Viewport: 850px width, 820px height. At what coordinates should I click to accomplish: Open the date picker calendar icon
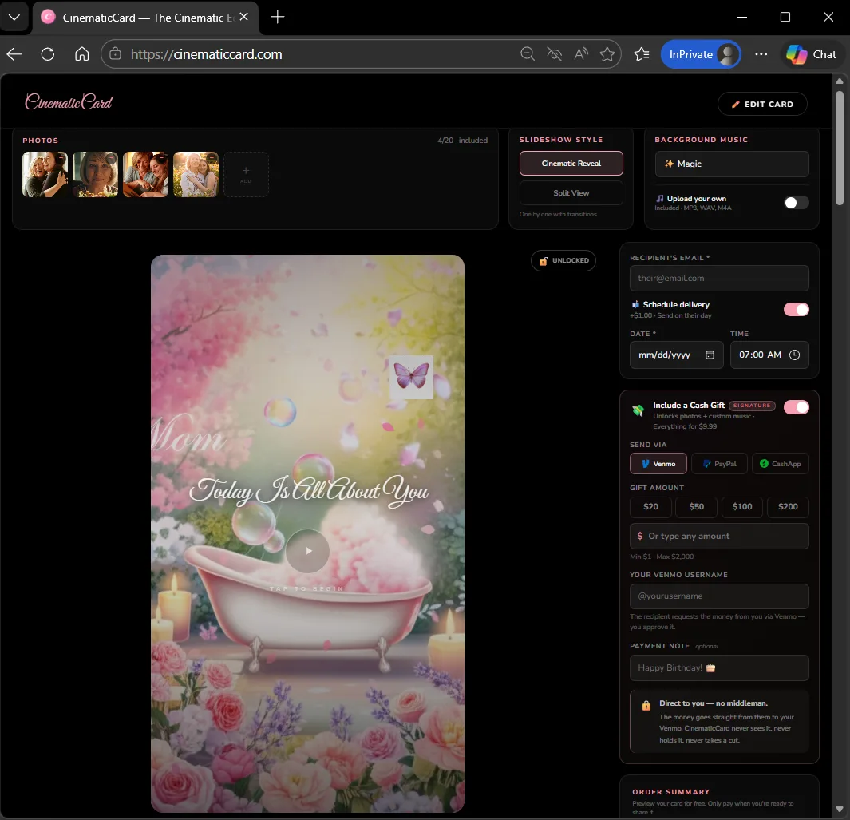pyautogui.click(x=710, y=355)
